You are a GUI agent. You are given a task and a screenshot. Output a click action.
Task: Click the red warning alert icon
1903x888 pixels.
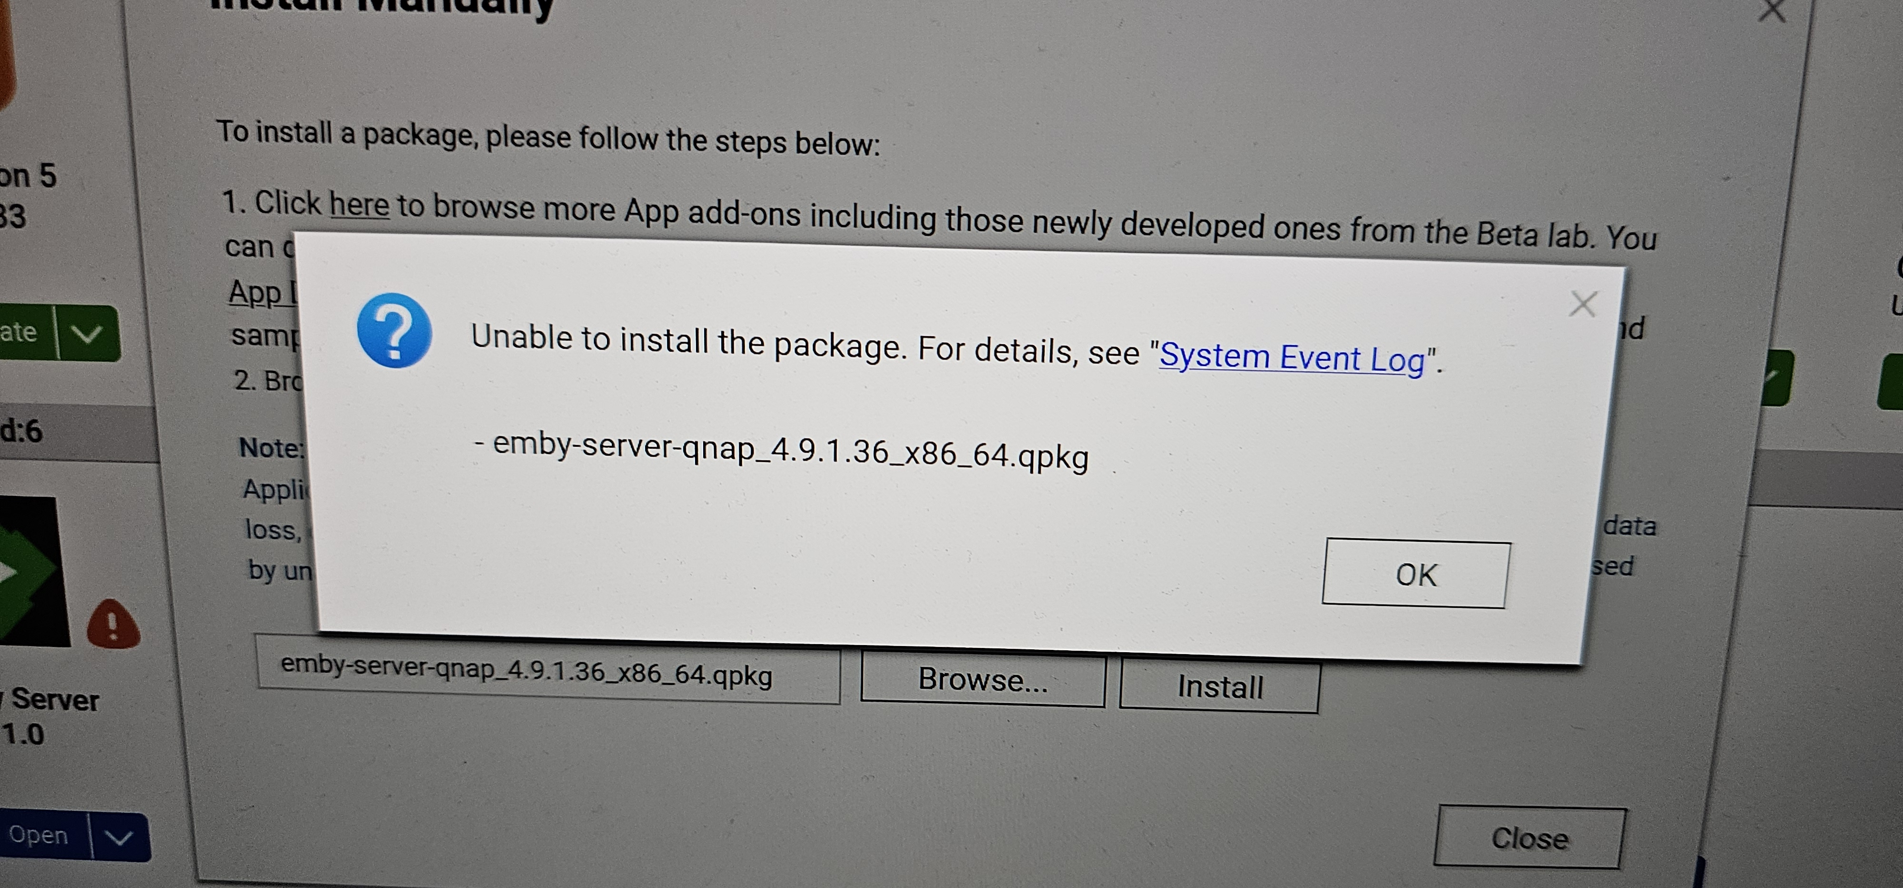click(113, 625)
